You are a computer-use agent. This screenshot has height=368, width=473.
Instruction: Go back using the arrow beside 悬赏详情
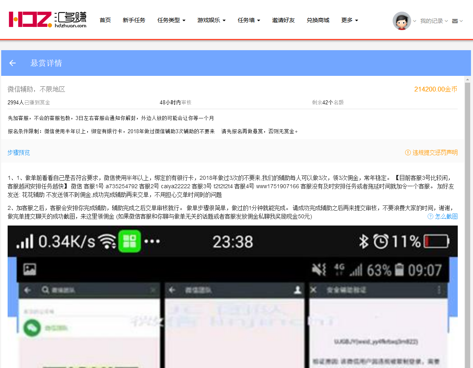(12, 63)
